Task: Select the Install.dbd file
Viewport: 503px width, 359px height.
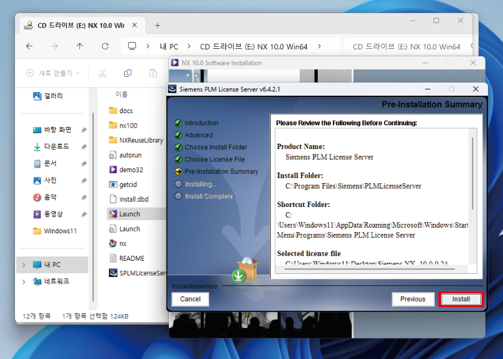Action: click(128, 200)
